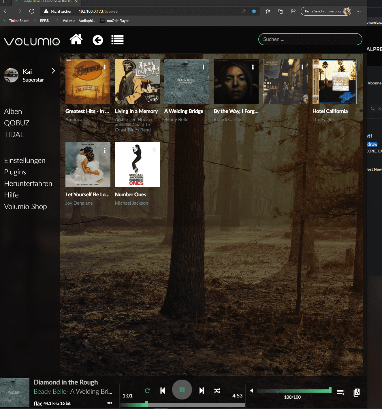Open browser three-dot settings menu
382x409 pixels.
[x=359, y=11]
